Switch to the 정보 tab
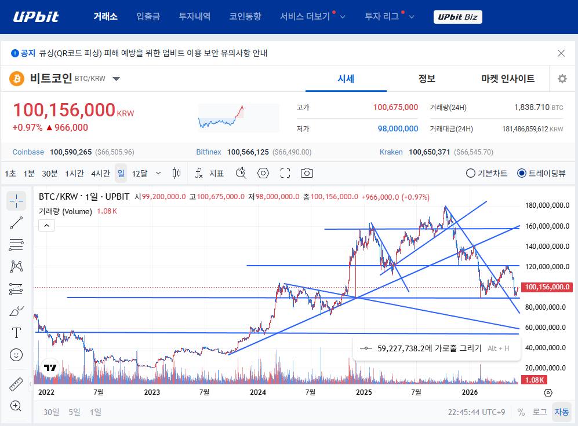Viewport: 578px width, 426px height. (x=427, y=79)
